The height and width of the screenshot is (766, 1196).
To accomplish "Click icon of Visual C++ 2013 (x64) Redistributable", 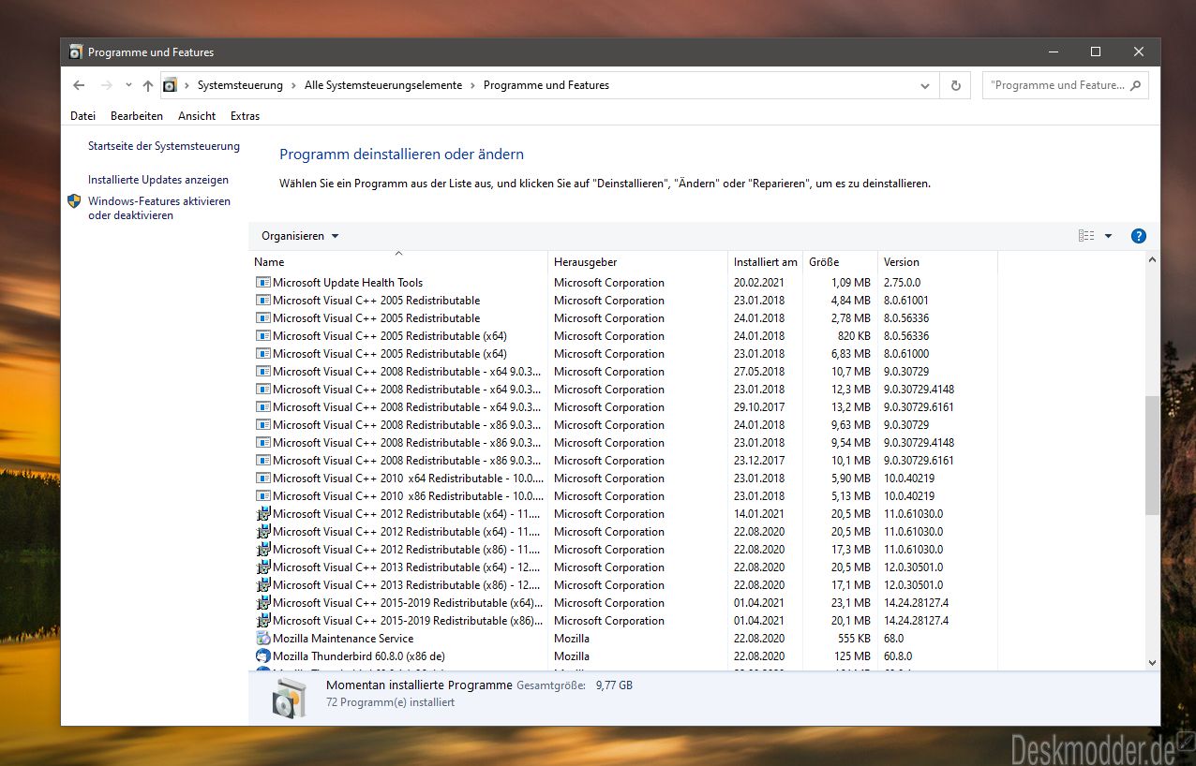I will (263, 567).
